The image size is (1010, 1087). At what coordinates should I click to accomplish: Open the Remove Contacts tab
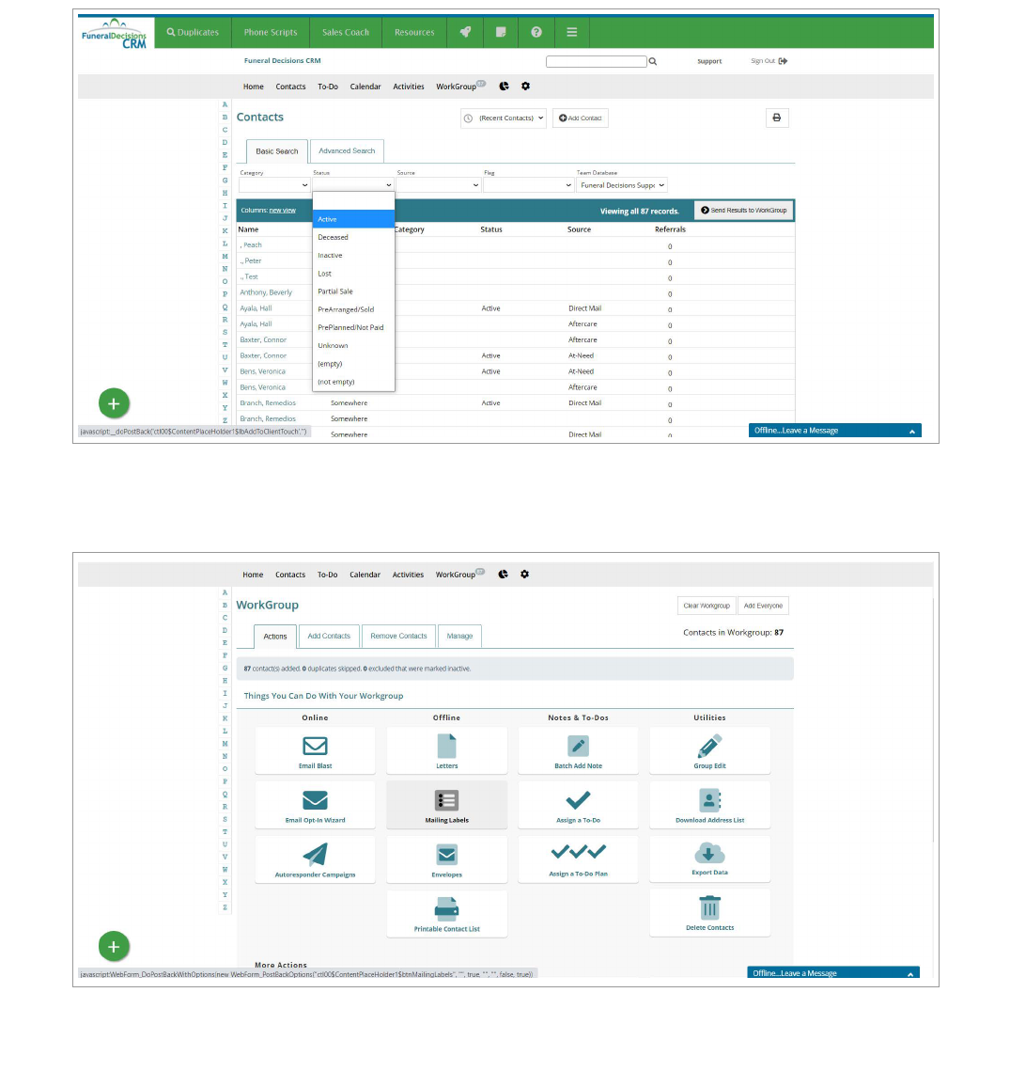pos(398,637)
